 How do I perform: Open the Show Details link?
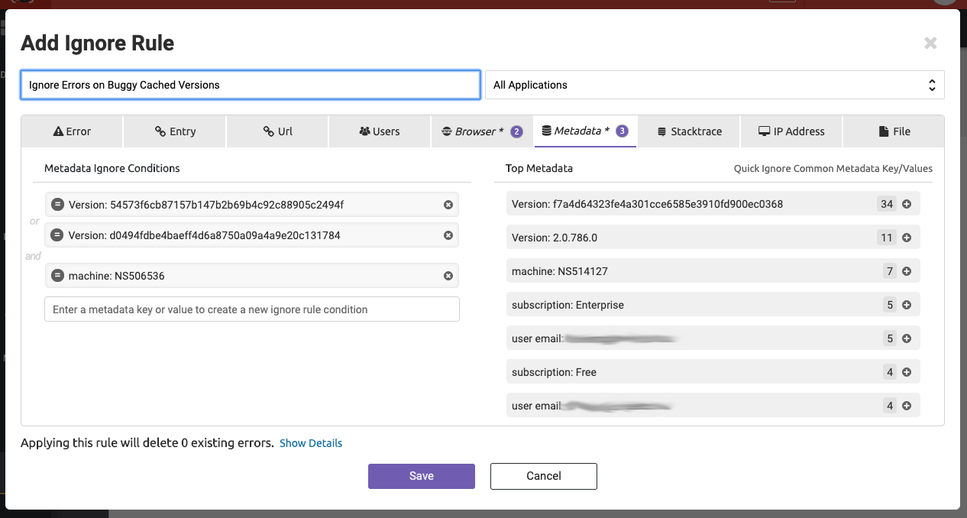tap(311, 443)
